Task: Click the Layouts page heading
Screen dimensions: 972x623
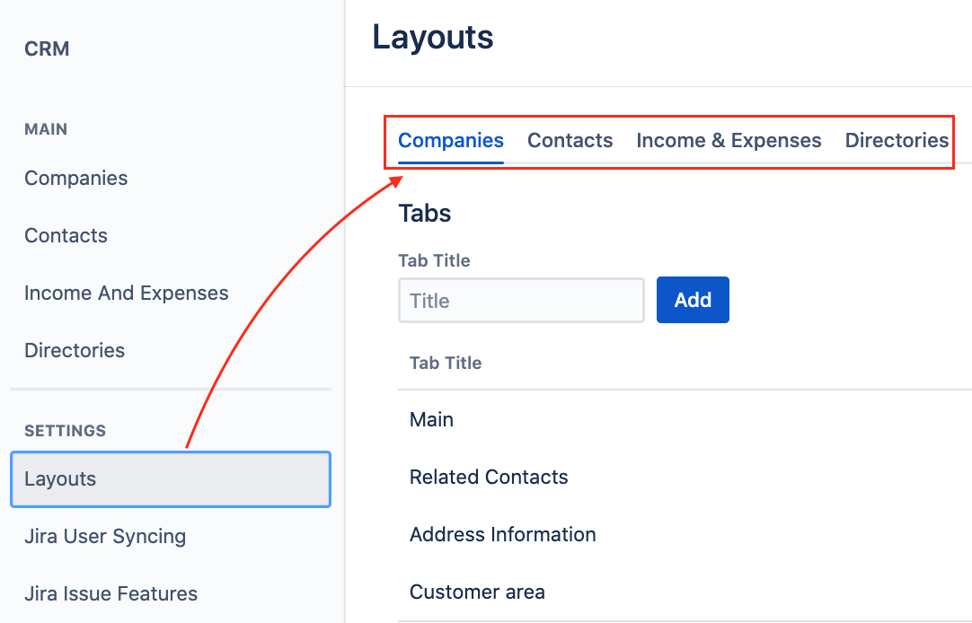Action: click(433, 38)
